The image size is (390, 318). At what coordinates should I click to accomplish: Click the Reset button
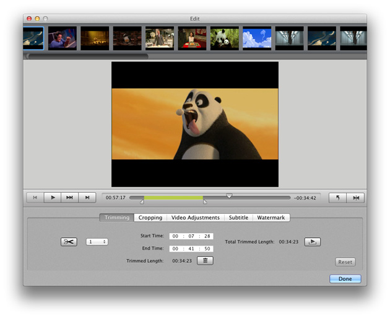click(345, 262)
